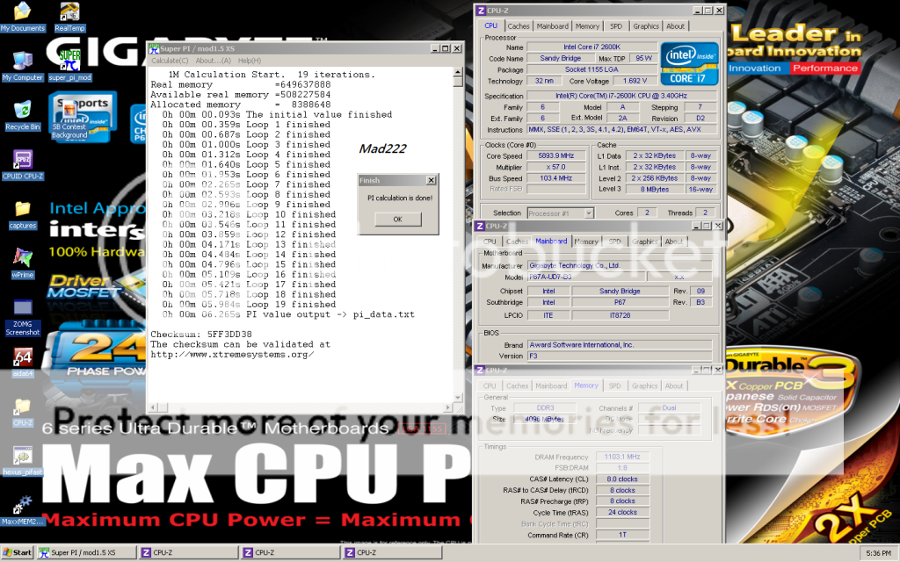Click the 5:36 PM taskbar clock
The width and height of the screenshot is (900, 562).
879,553
